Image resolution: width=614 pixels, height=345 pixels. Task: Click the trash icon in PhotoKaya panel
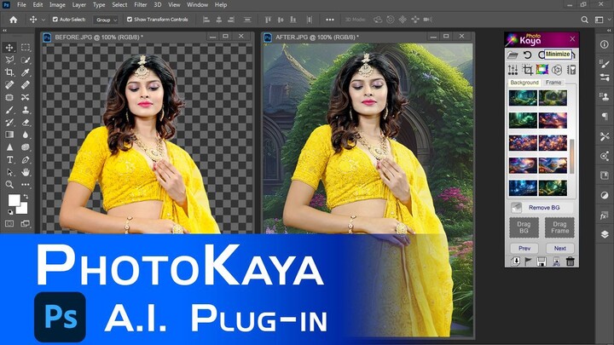point(571,262)
